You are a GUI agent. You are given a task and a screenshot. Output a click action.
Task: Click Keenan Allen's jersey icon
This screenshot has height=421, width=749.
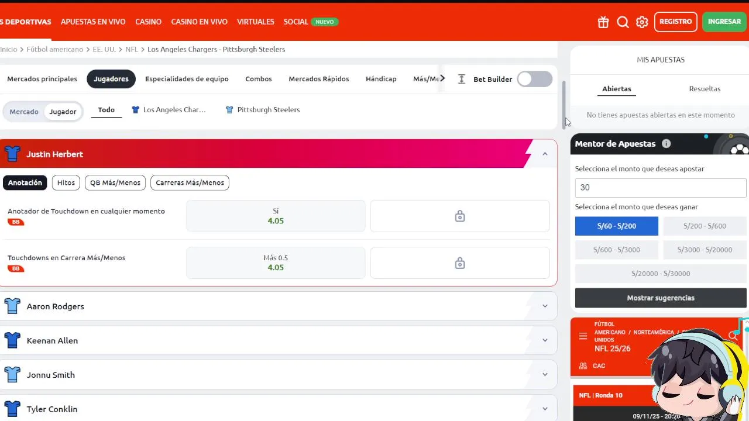12,340
